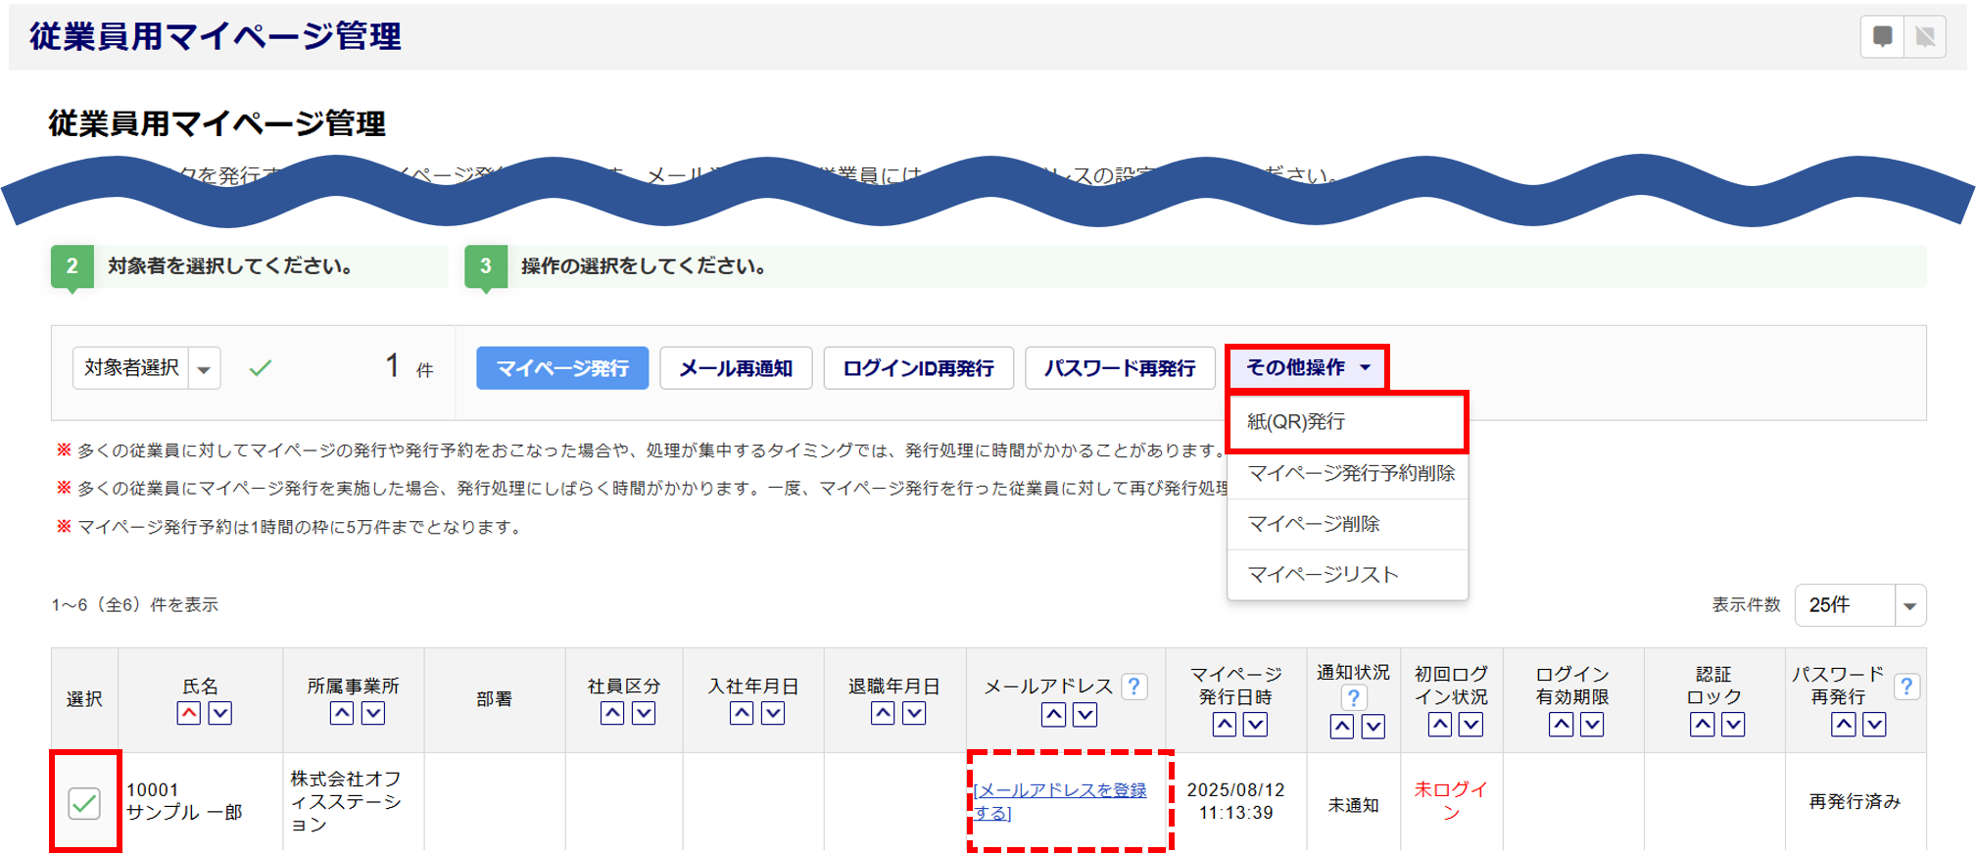Open help icon beside パスワード再発行 header
The image size is (1976, 853).
[x=1905, y=687]
